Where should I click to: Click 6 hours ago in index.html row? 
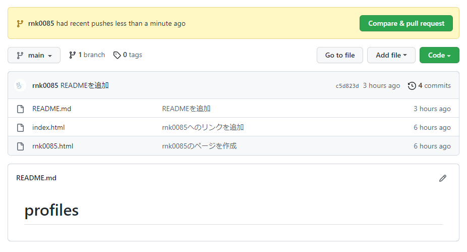(x=432, y=128)
